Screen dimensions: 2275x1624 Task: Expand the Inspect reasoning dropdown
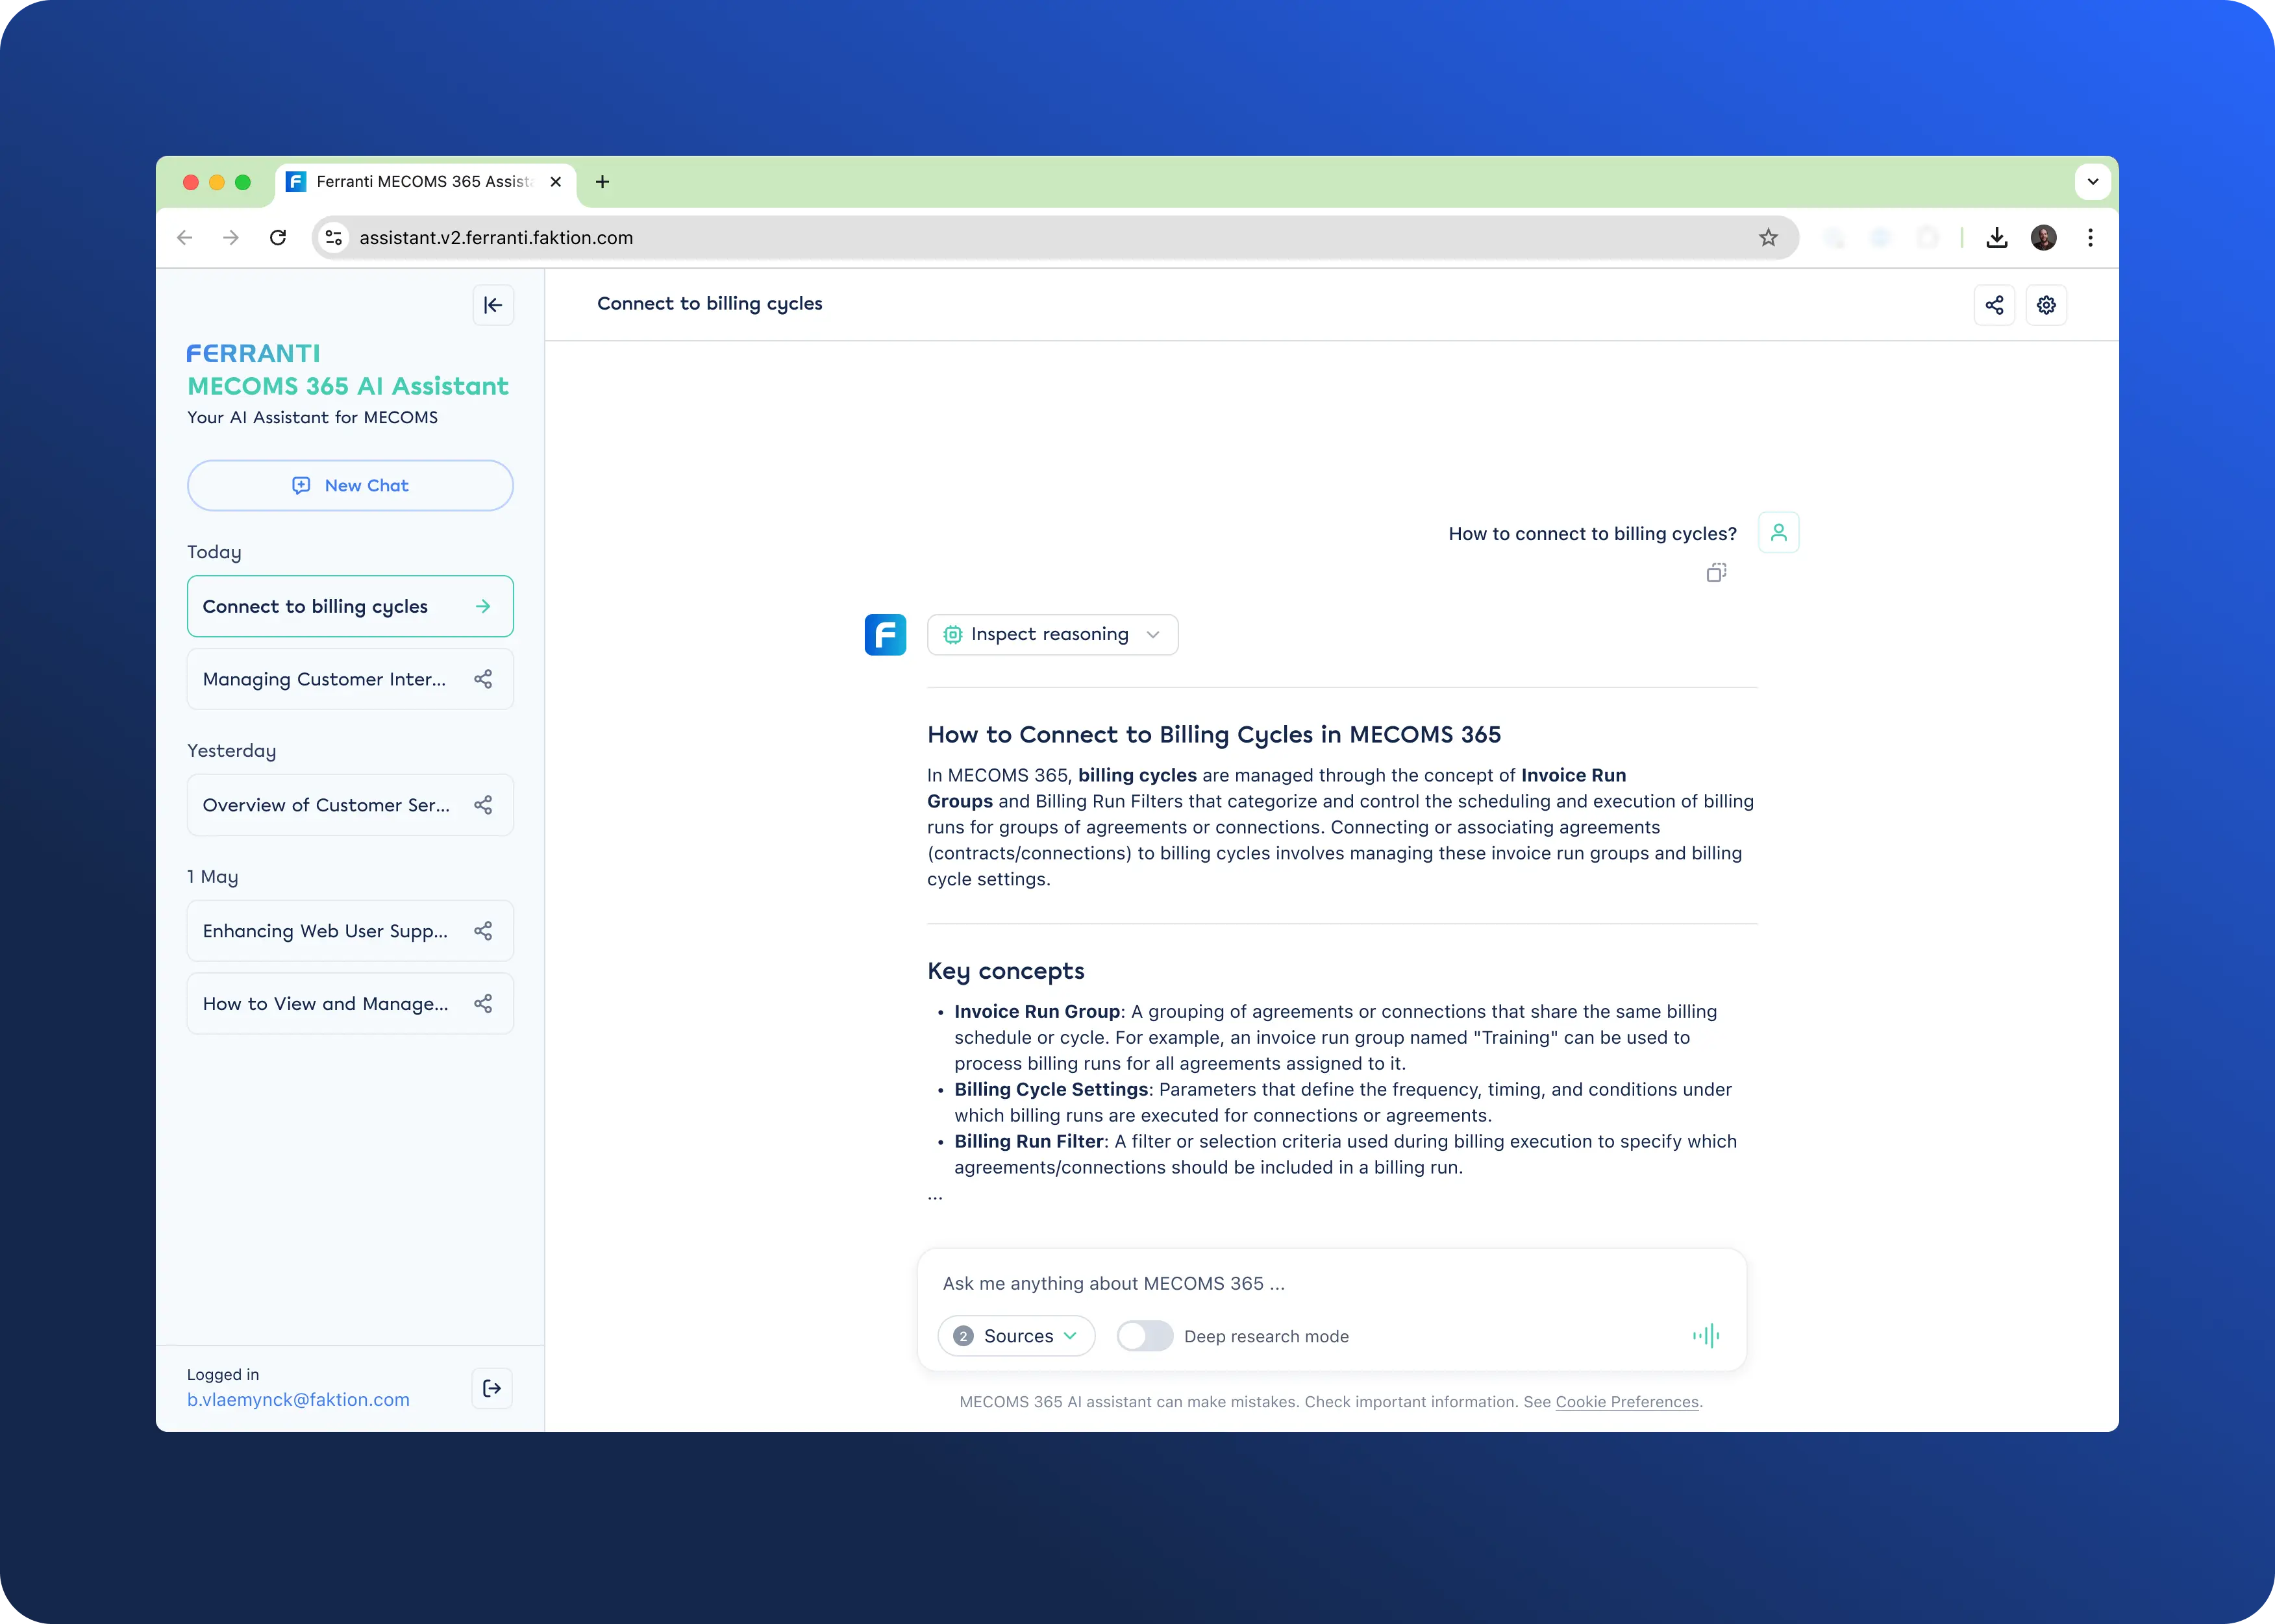pyautogui.click(x=1052, y=635)
